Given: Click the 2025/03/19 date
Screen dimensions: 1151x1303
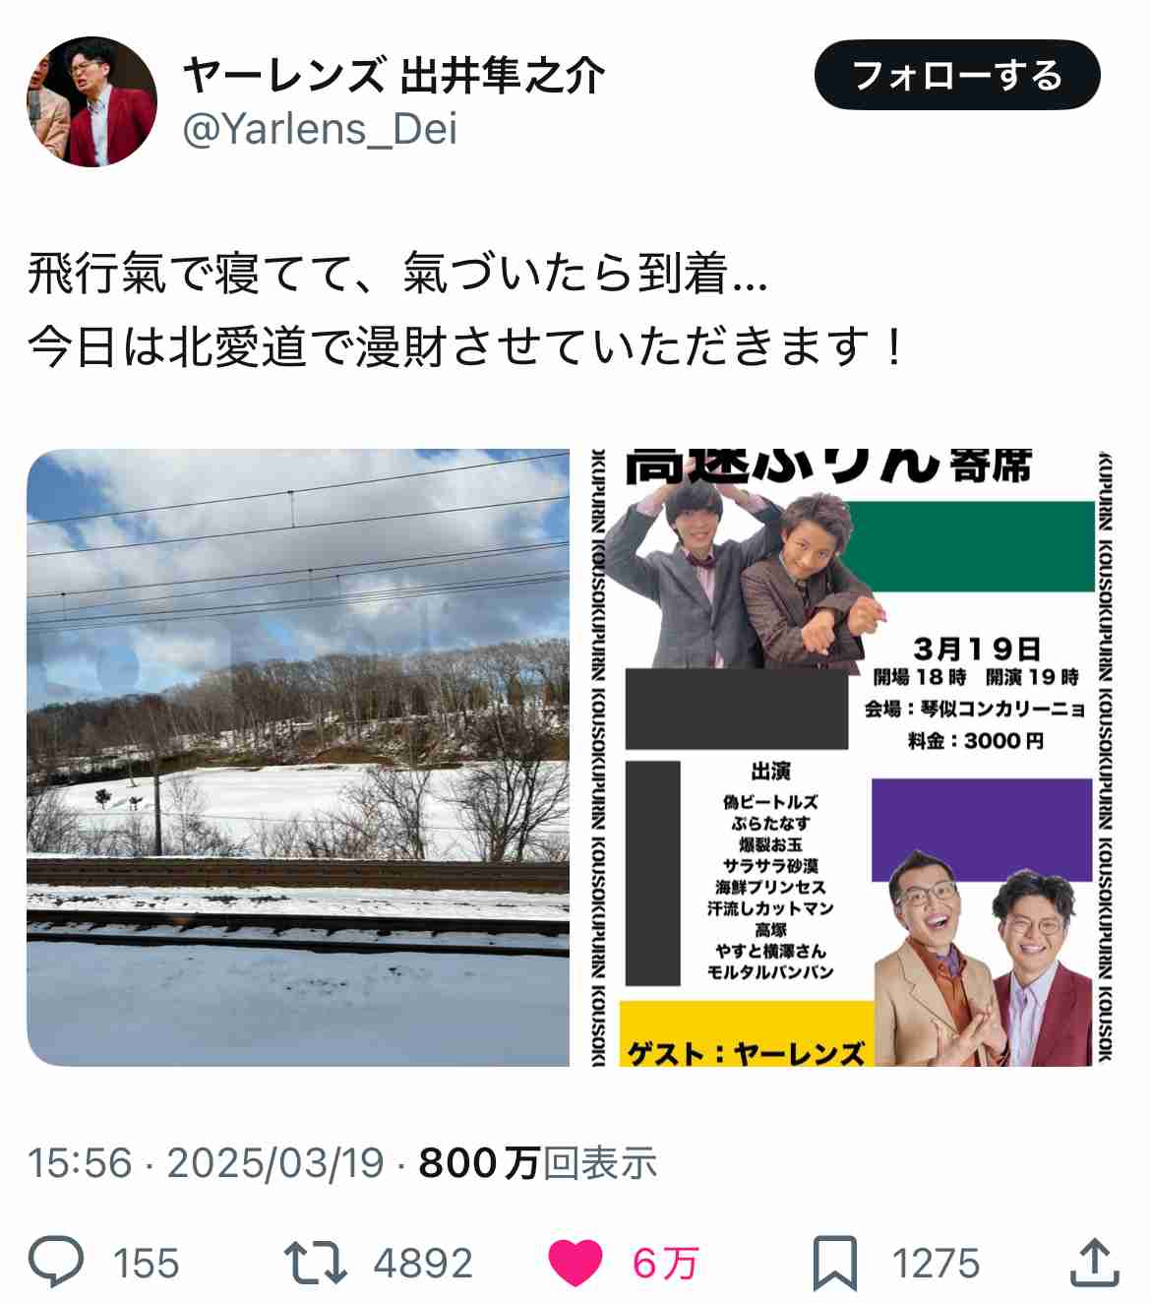Looking at the screenshot, I should [275, 1163].
